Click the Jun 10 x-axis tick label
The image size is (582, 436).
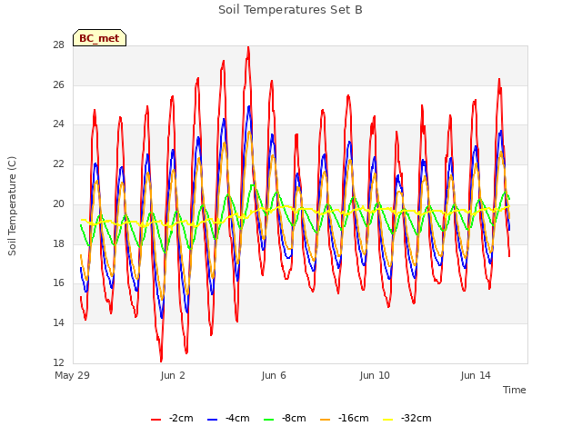tap(375, 375)
